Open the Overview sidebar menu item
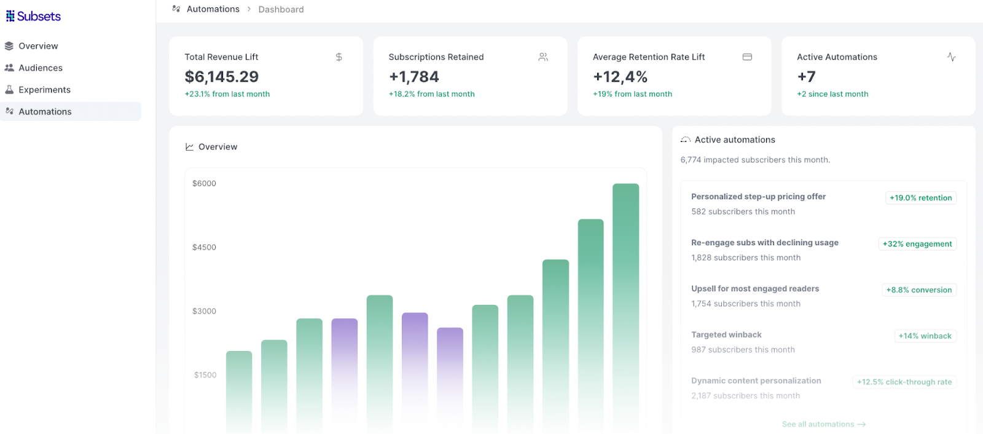 pyautogui.click(x=71, y=46)
